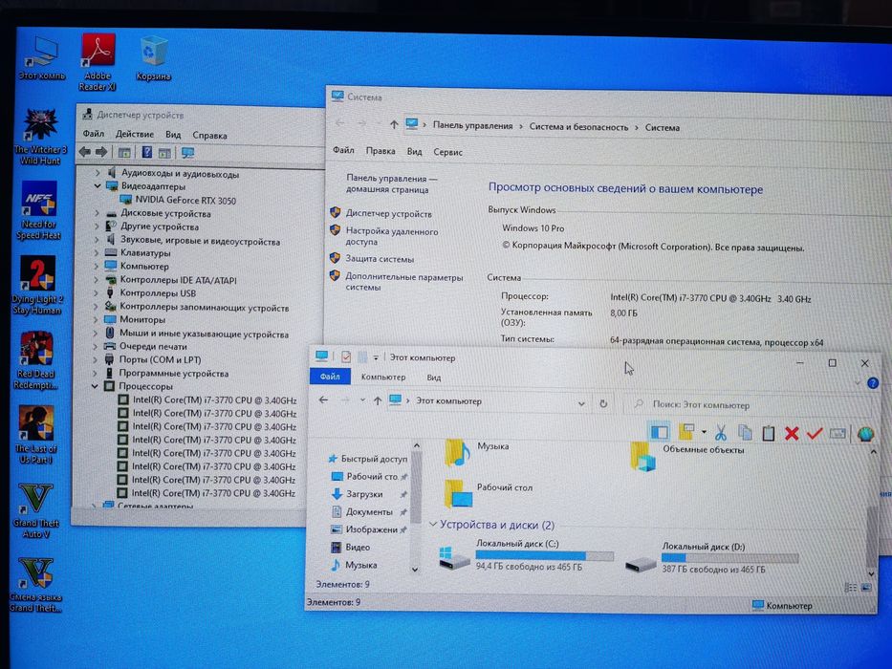
Task: Open Диспетчер устройств link in System window
Action: [x=388, y=213]
